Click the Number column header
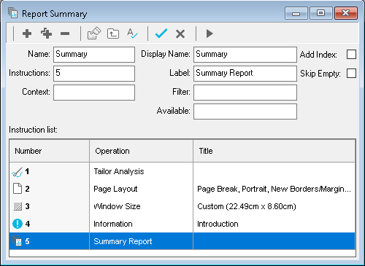 [50, 151]
